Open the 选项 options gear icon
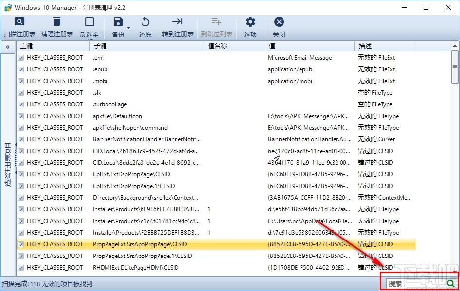Viewport: 460px width, 291px height. [x=249, y=21]
